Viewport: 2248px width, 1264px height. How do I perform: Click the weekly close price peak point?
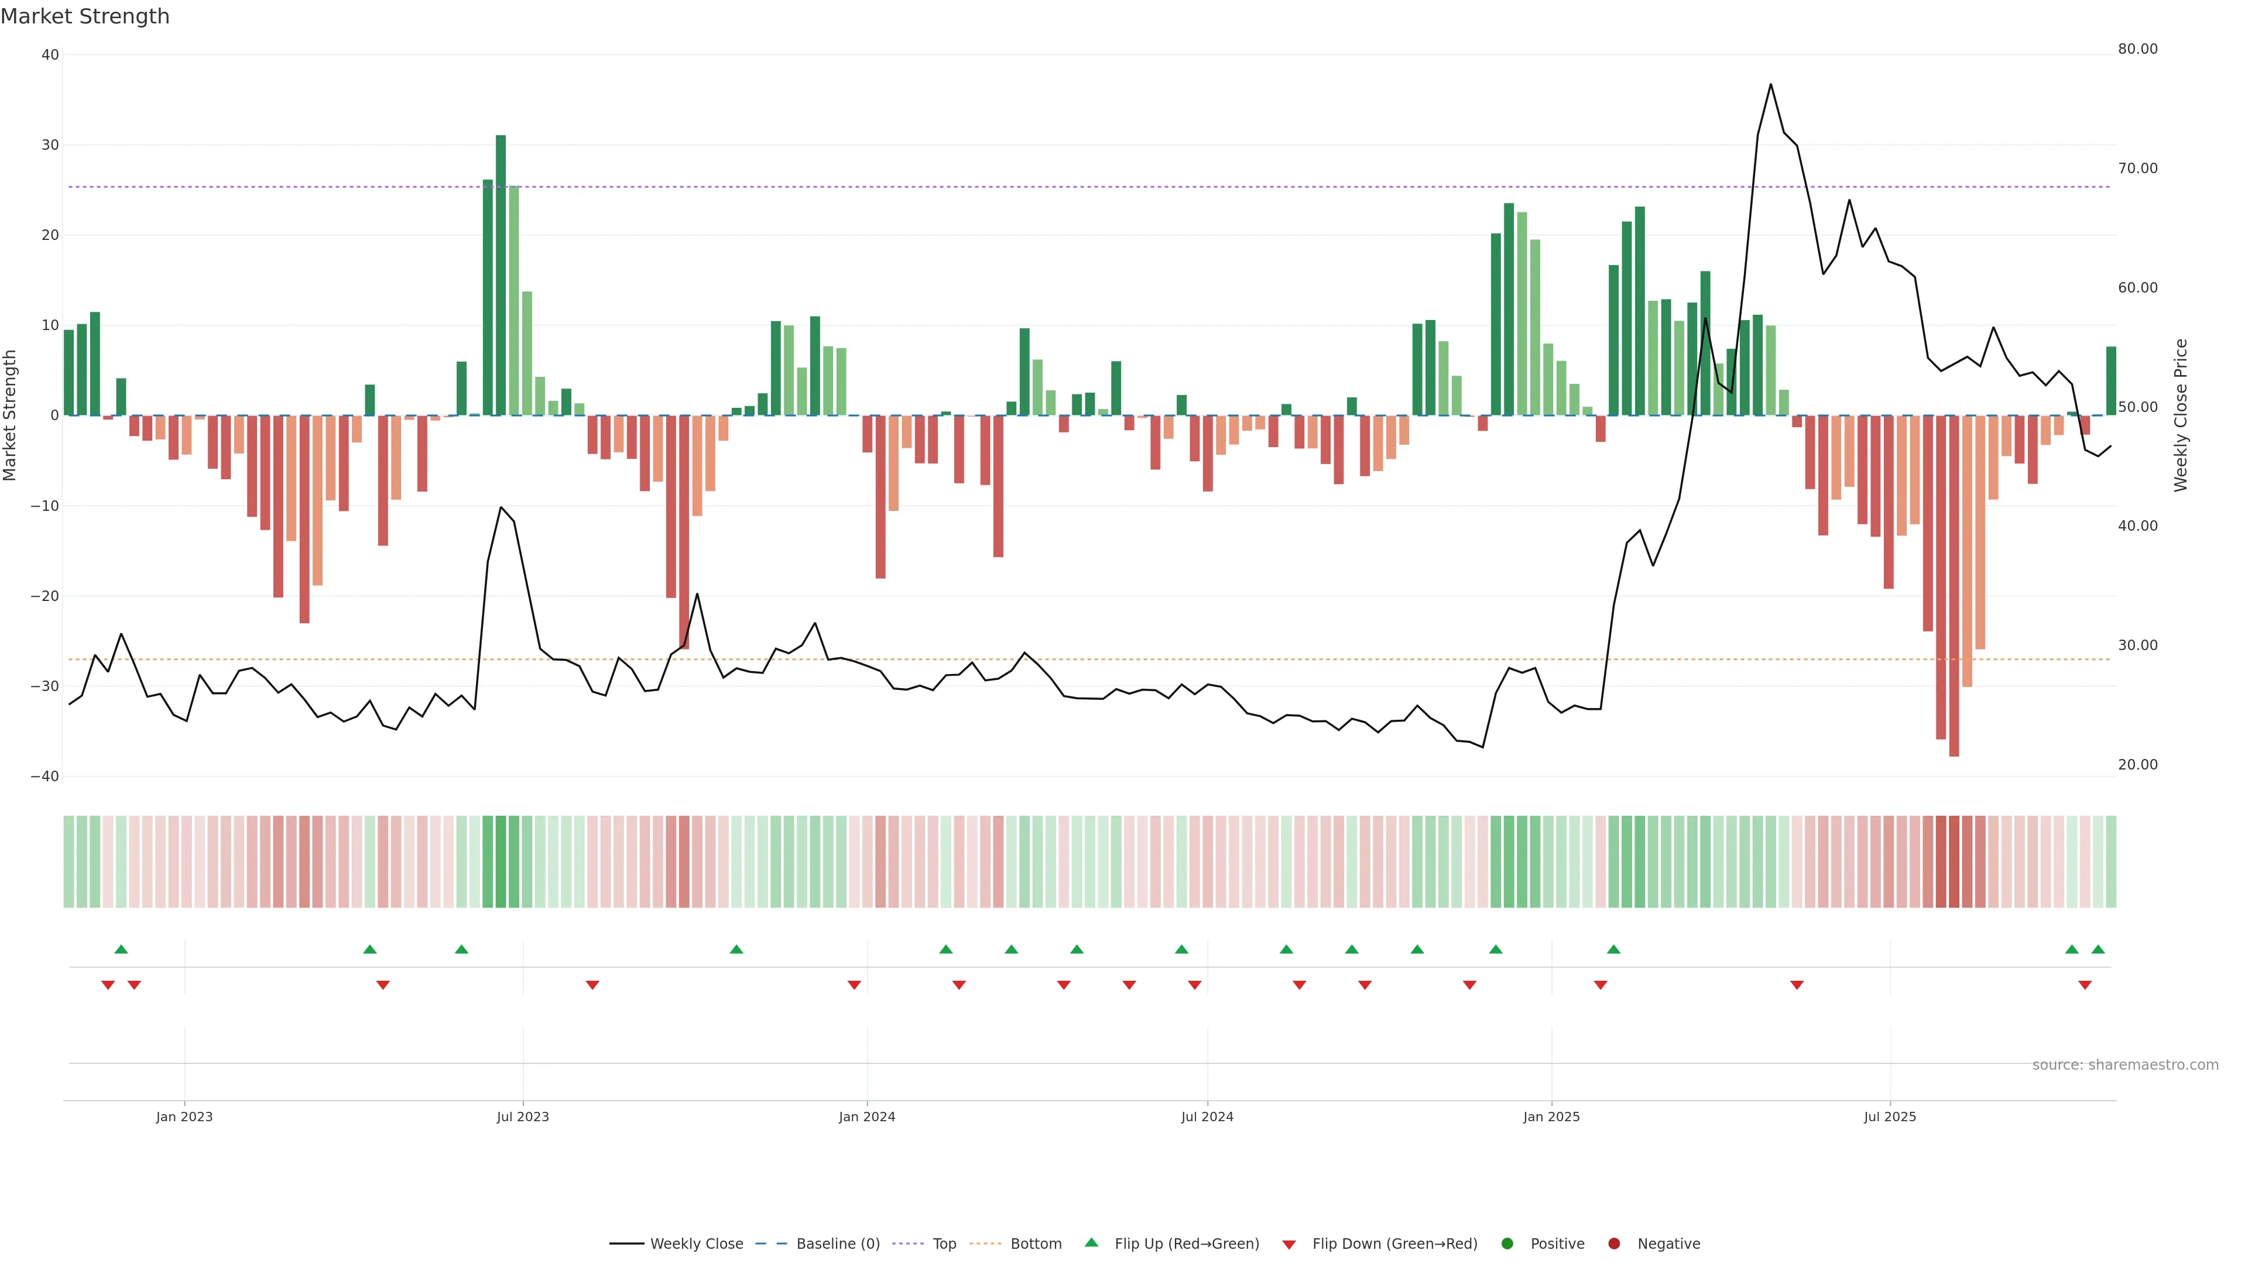pyautogui.click(x=1771, y=85)
